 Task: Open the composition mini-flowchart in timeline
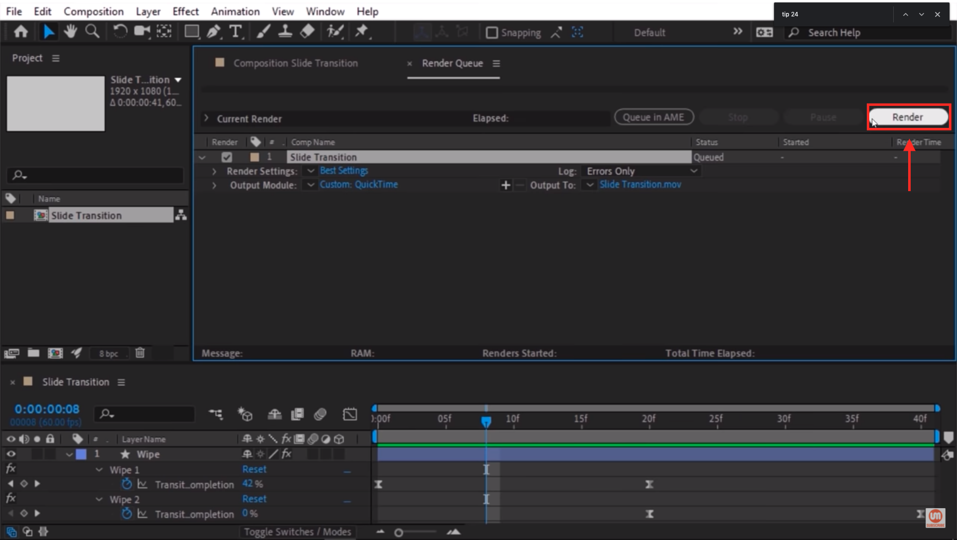pos(216,414)
